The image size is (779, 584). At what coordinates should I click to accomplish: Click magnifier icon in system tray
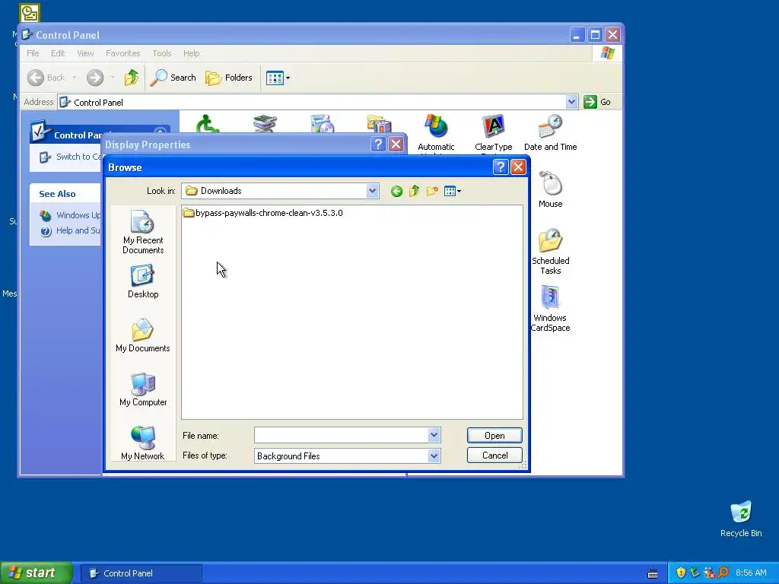tap(723, 573)
